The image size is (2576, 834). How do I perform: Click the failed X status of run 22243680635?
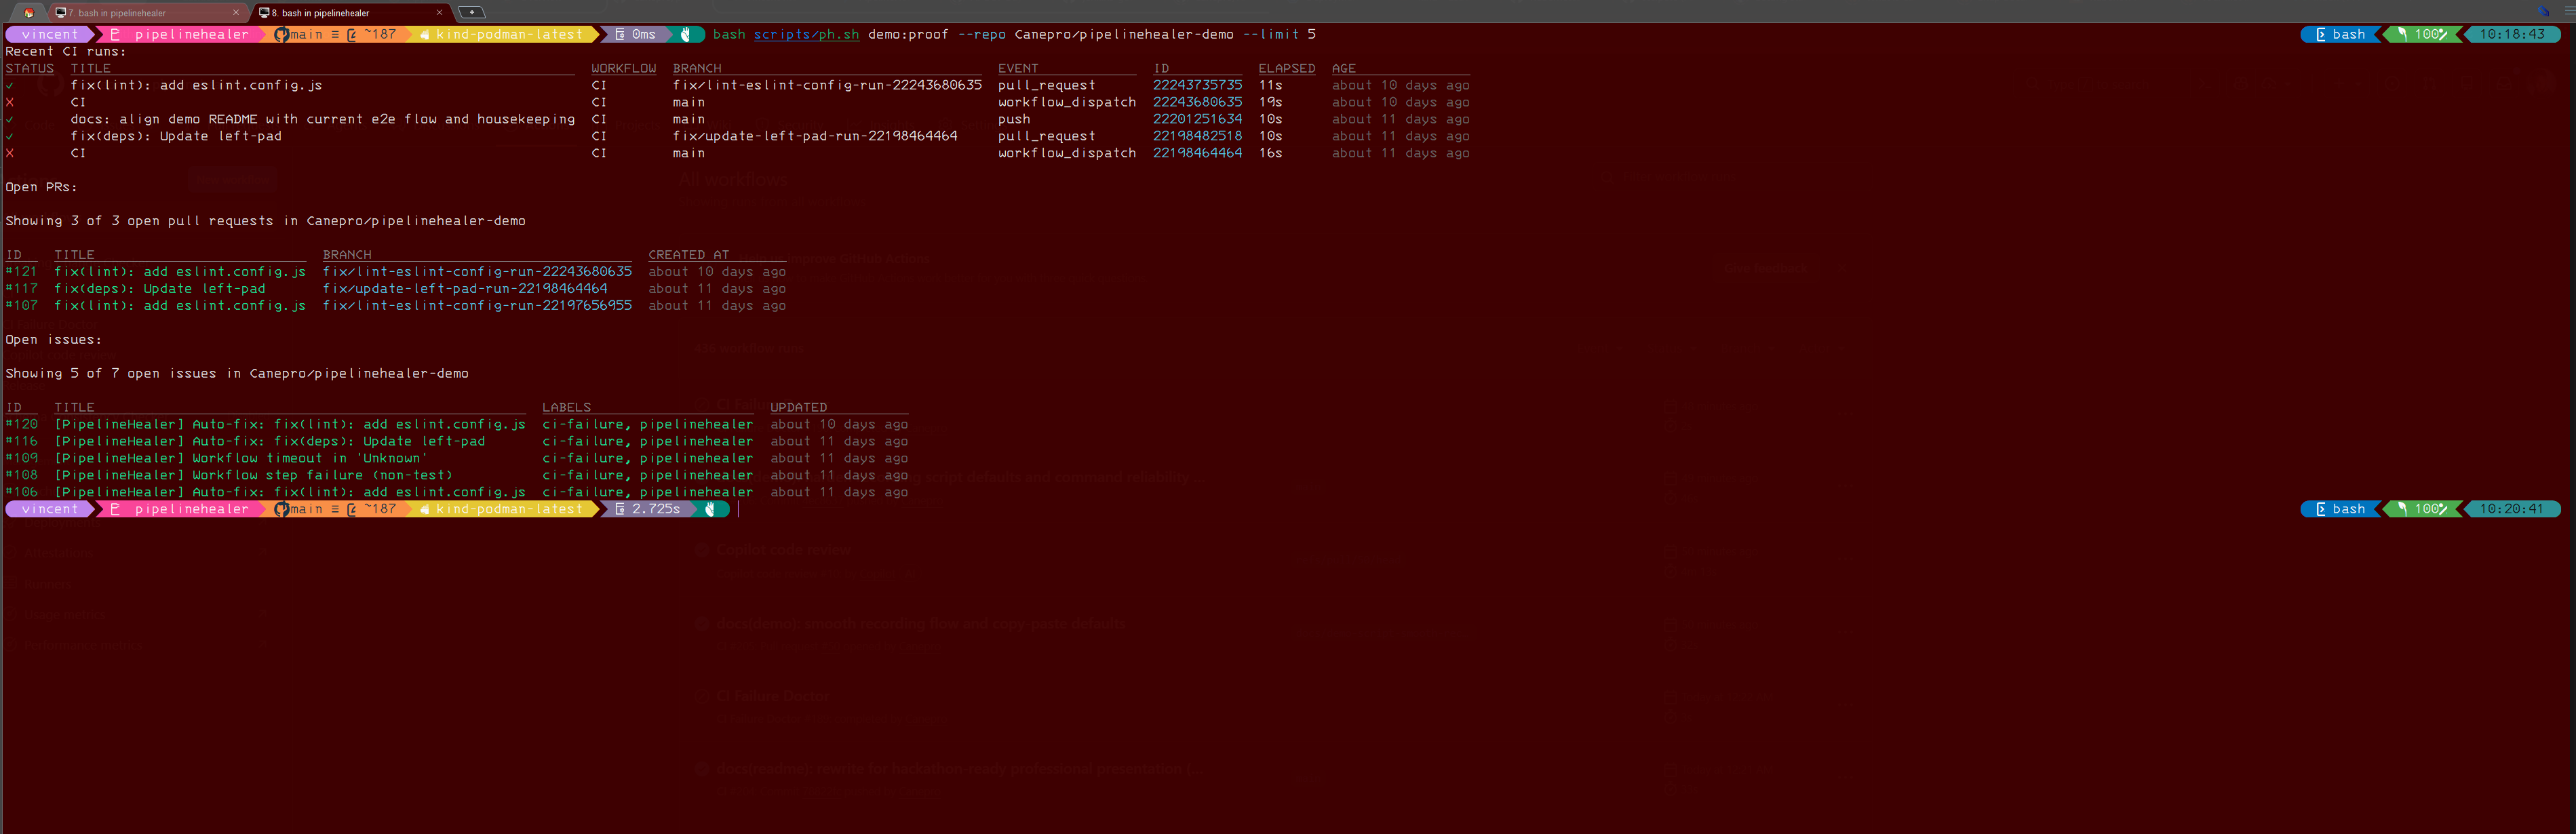coord(10,102)
